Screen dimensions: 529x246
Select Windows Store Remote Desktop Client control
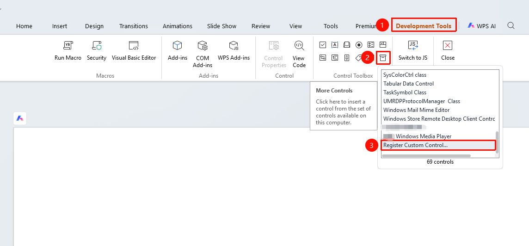(x=438, y=119)
